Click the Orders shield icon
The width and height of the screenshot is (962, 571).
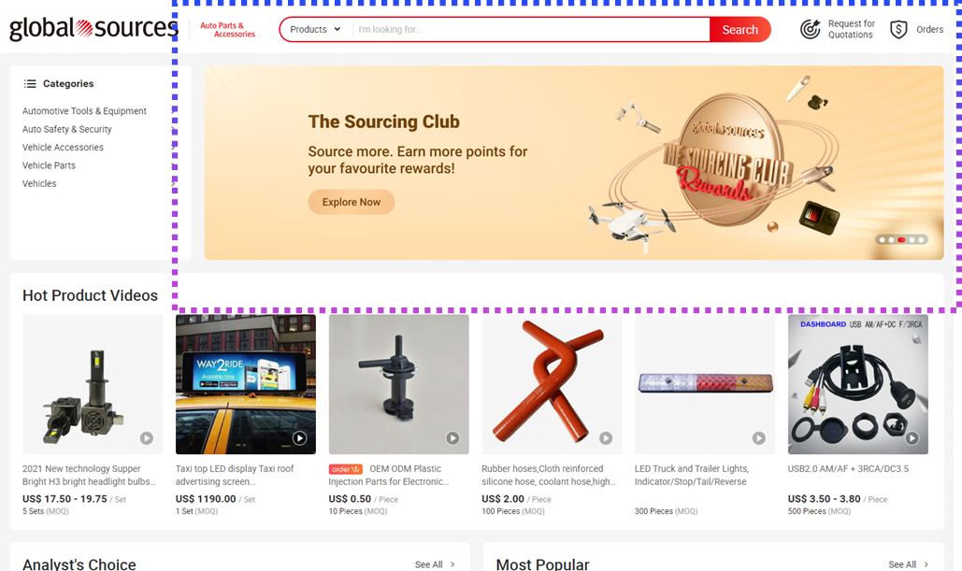pos(898,29)
